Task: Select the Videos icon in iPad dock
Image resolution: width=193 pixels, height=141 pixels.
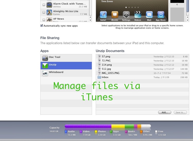Action: click(x=138, y=15)
